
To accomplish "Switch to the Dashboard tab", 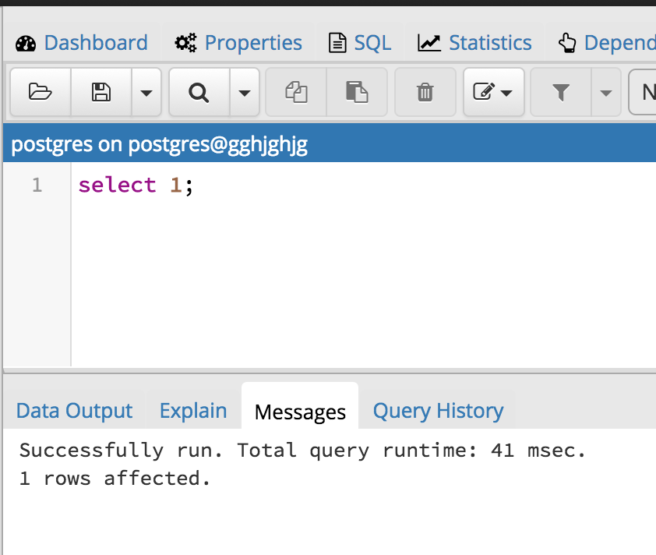I will (x=82, y=42).
